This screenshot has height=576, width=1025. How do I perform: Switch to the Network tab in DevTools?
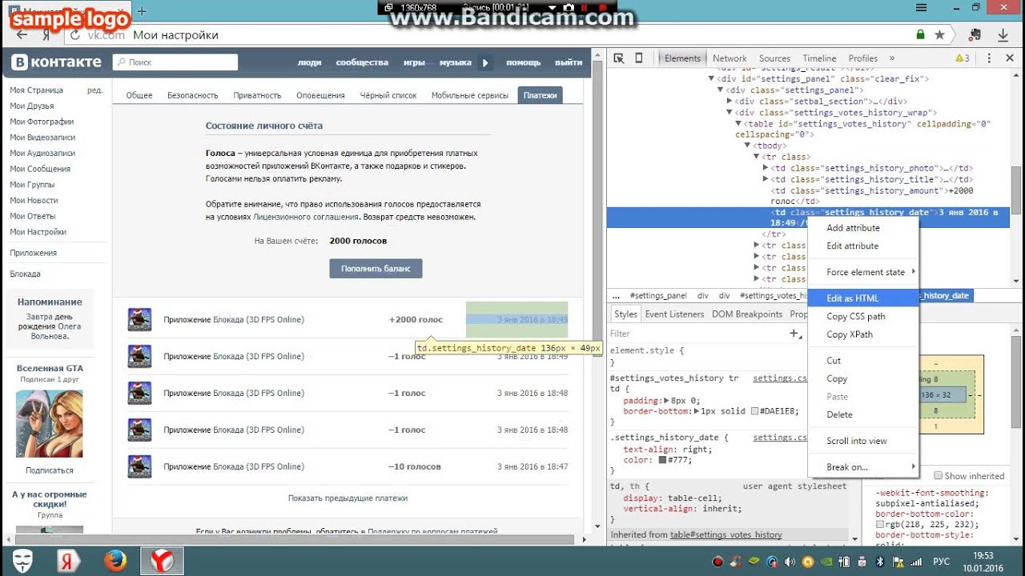(x=730, y=58)
